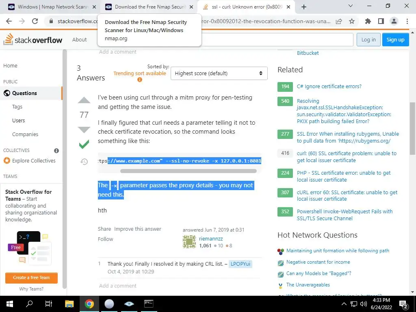416x312 pixels.
Task: Click the taskbar volume speaker icon
Action: [363, 304]
